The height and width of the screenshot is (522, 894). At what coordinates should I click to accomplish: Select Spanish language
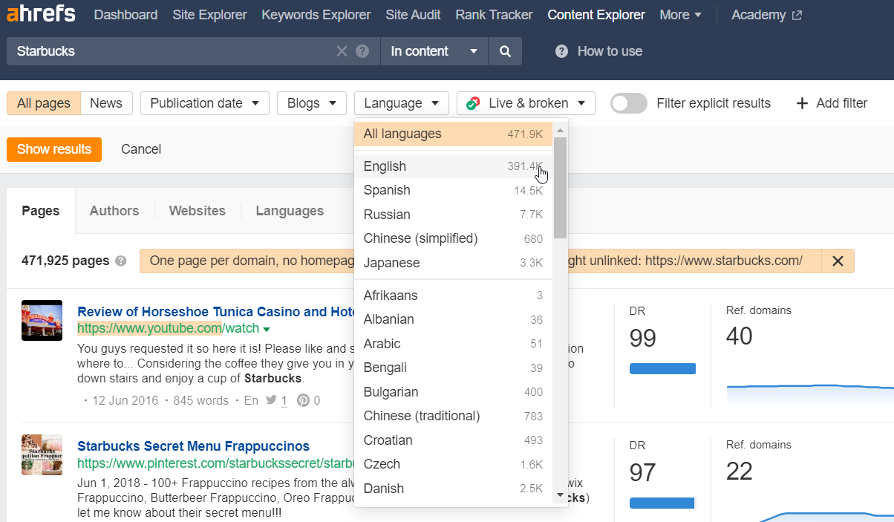(454, 190)
